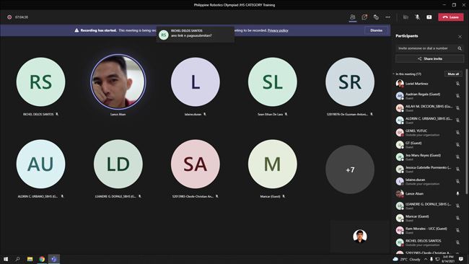The width and height of the screenshot is (469, 264).
Task: Toggle the Show participants icon in toolbar
Action: tap(353, 17)
